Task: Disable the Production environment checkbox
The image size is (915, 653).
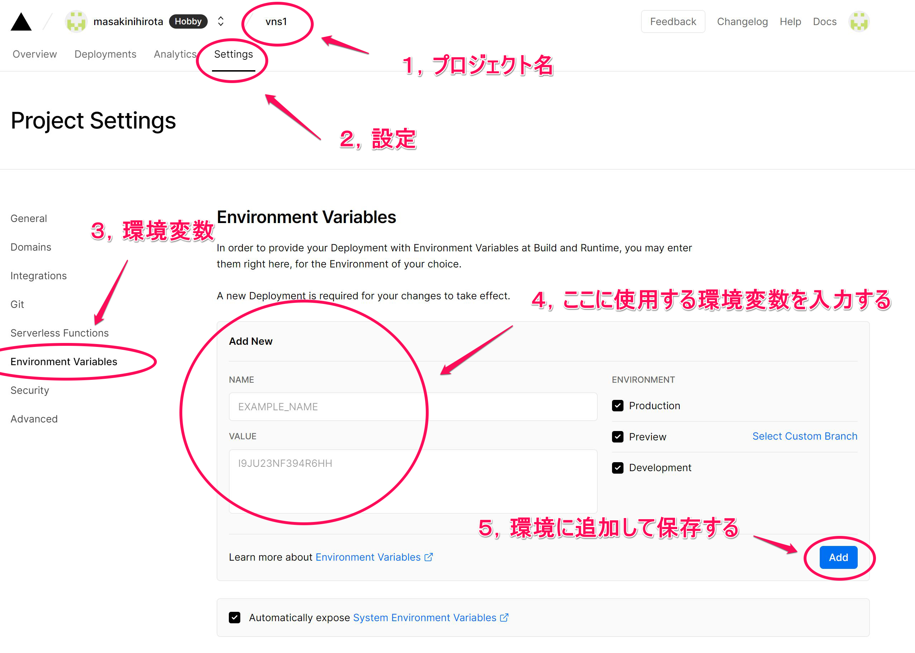Action: 617,406
